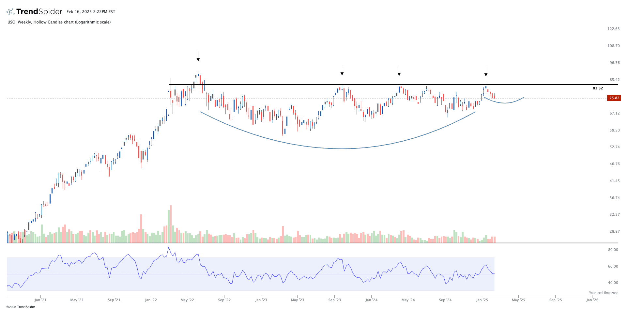
Task: Click the TrendSpider logo icon
Action: 10,12
